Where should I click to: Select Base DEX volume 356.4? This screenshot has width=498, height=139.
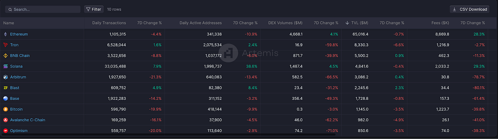297,98
